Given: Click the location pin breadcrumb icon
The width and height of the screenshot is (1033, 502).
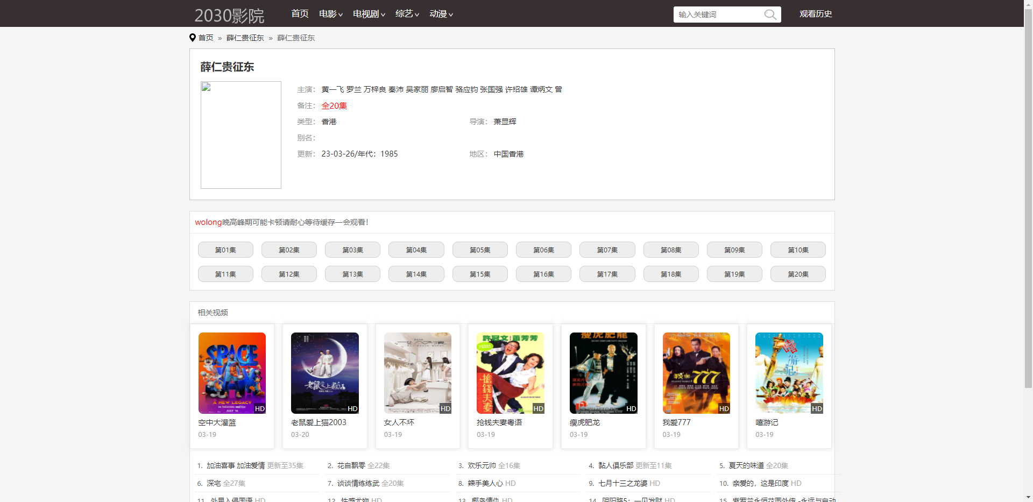Looking at the screenshot, I should coord(192,38).
